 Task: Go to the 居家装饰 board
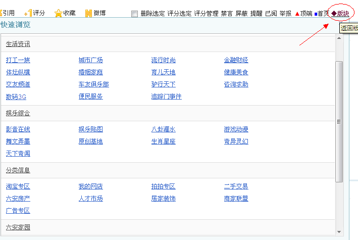pyautogui.click(x=163, y=199)
